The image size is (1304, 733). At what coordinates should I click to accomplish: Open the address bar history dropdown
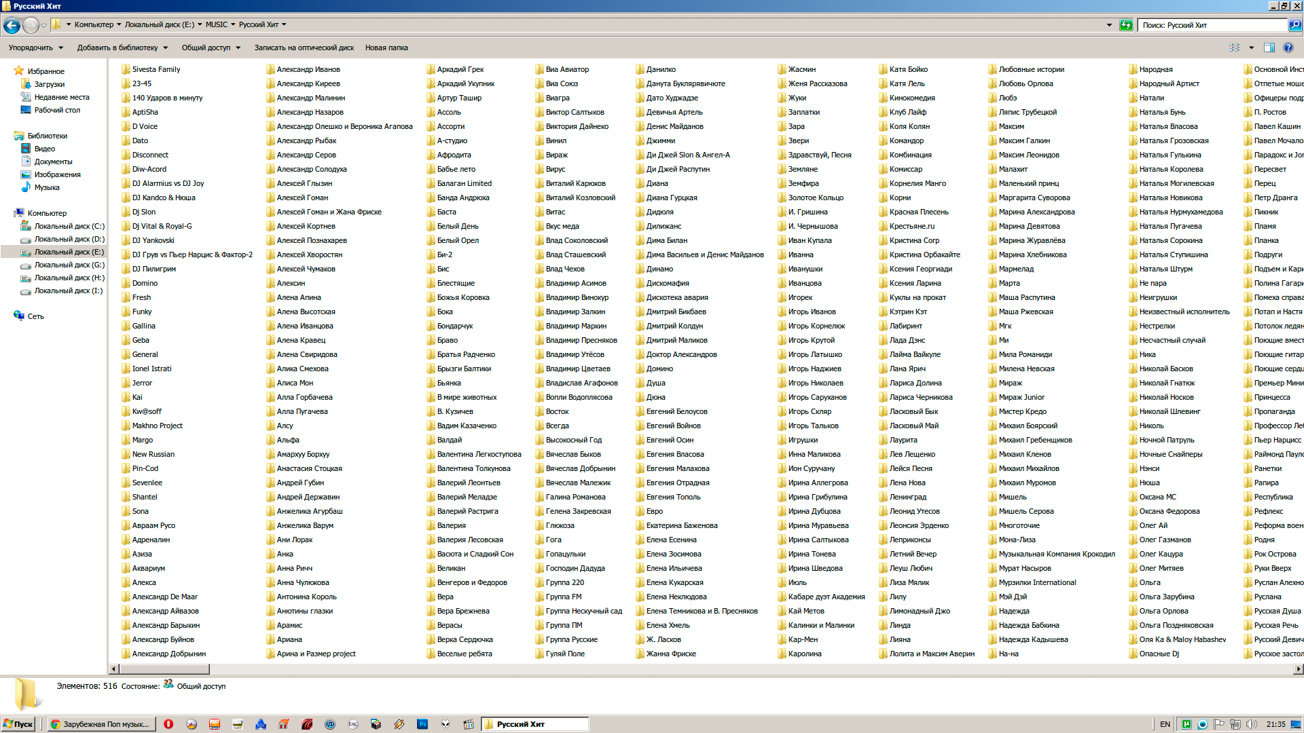pos(1109,25)
